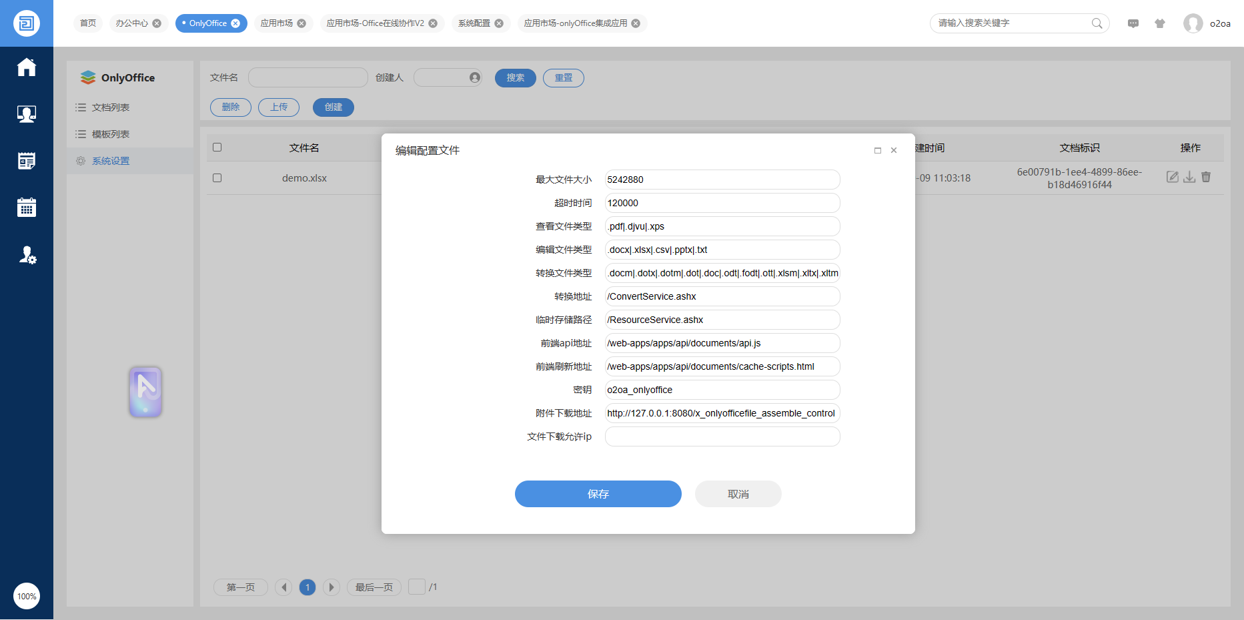
Task: Close the 应用市场-Office在线协作V2 tab
Action: coord(433,23)
